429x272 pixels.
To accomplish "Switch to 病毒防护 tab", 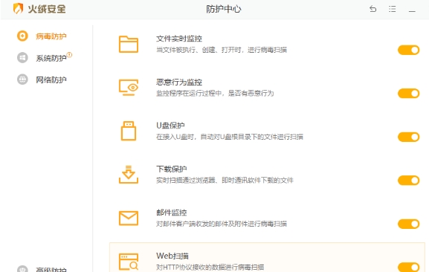I will 51,36.
